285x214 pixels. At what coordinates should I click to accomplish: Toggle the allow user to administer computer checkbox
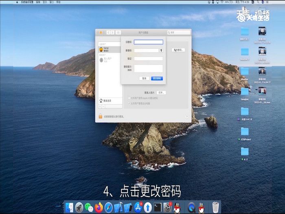pyautogui.click(x=129, y=104)
